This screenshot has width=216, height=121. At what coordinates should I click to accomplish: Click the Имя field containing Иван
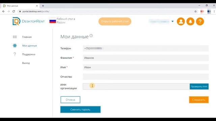pyautogui.click(x=146, y=67)
